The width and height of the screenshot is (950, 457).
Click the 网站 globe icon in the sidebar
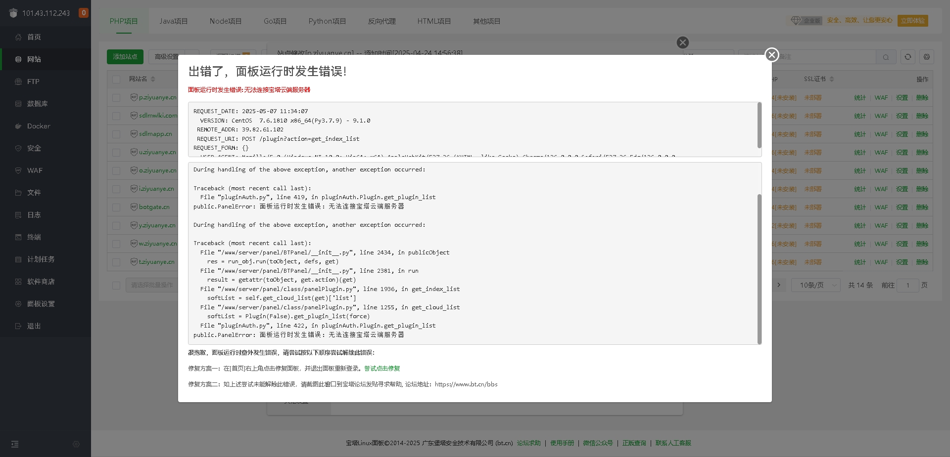[x=18, y=59]
